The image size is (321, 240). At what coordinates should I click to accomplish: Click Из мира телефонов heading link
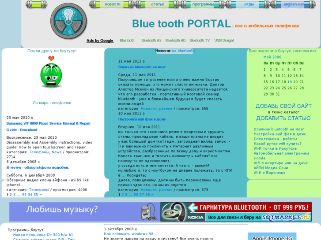pyautogui.click(x=52, y=103)
